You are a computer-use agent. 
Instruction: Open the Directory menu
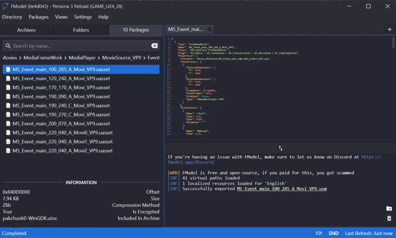pyautogui.click(x=12, y=17)
